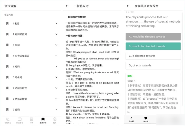
Task: Choose answer B should be directed towards
Action: [153, 46]
